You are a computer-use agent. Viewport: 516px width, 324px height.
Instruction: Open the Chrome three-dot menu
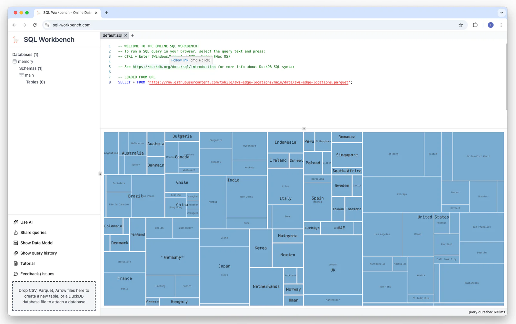tap(501, 25)
